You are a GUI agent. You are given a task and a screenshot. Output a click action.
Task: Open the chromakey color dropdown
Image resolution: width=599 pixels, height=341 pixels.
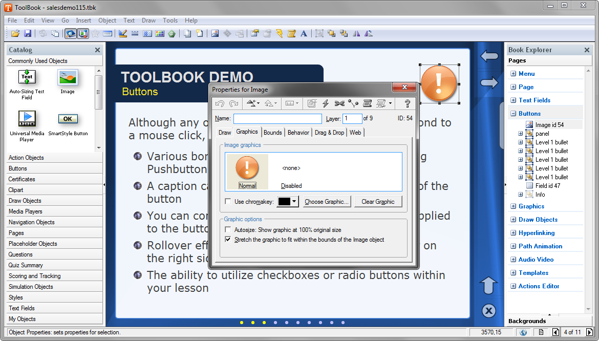pos(294,202)
